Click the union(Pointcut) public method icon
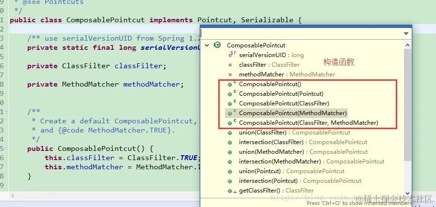 230,172
